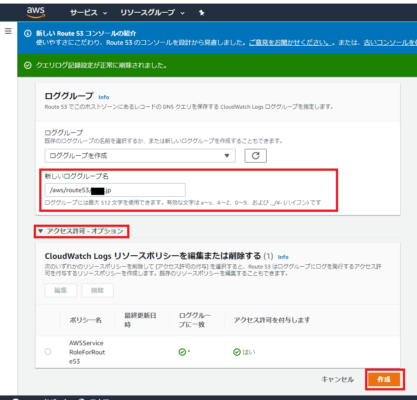Open the ロググループを作成 dropdown

pyautogui.click(x=139, y=156)
